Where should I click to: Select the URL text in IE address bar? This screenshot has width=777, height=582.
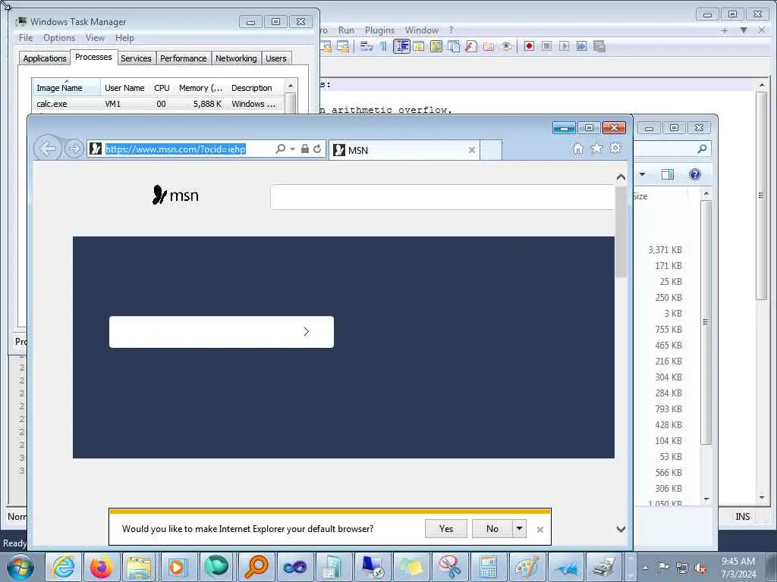[x=175, y=149]
